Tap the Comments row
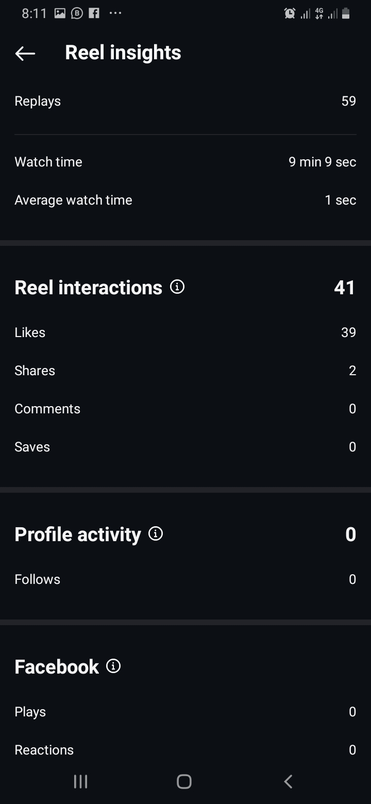The image size is (371, 804). click(x=185, y=409)
